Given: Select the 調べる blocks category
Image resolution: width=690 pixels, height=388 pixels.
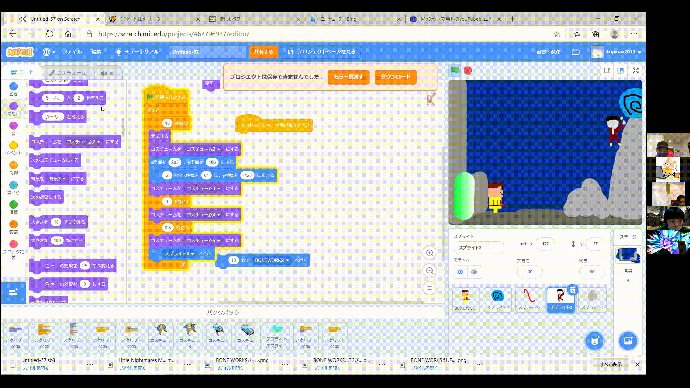Looking at the screenshot, I should click(13, 188).
